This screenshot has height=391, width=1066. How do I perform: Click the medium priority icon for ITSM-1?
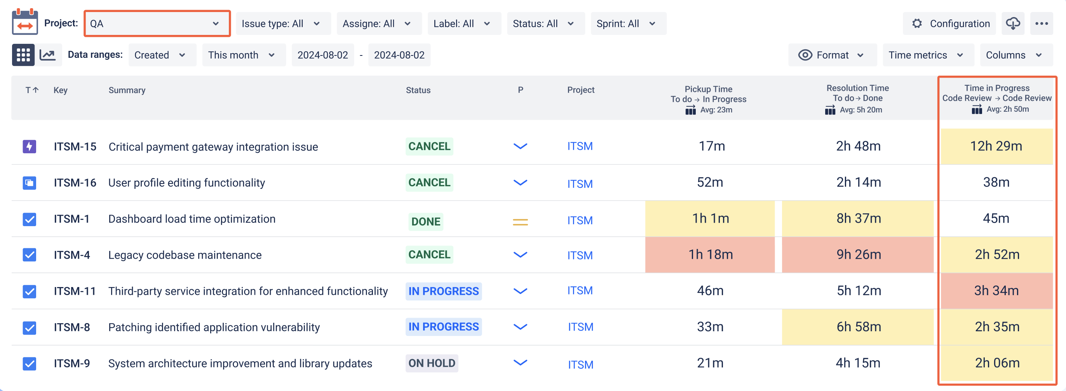point(520,222)
